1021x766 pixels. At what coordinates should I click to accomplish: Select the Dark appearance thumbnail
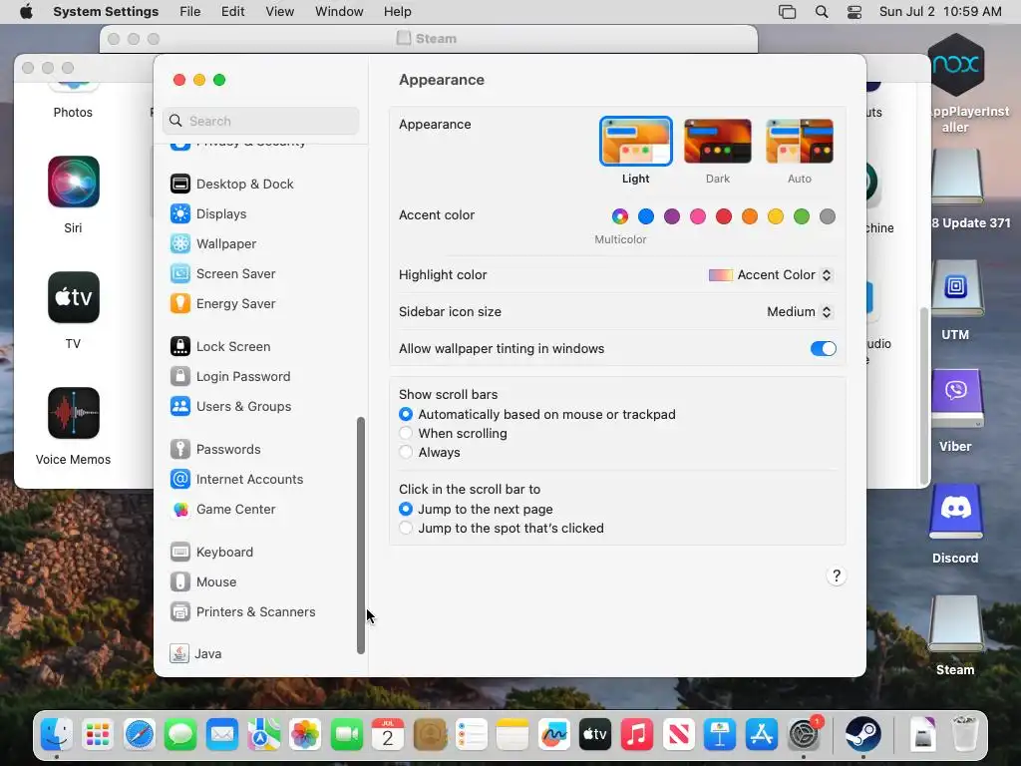tap(718, 142)
